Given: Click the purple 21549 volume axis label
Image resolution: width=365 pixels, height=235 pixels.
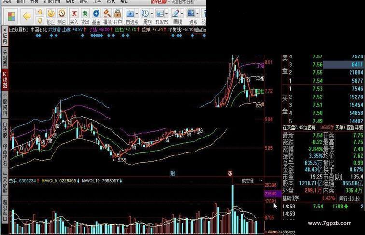Looking at the screenshot, I should coord(273,194).
